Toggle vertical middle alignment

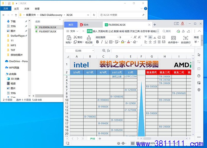[150, 37]
